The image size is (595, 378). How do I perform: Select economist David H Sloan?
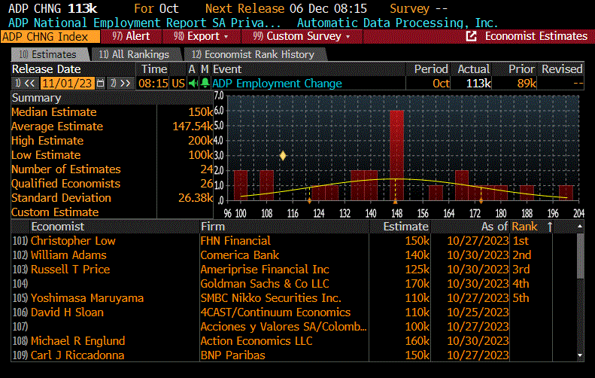67,312
